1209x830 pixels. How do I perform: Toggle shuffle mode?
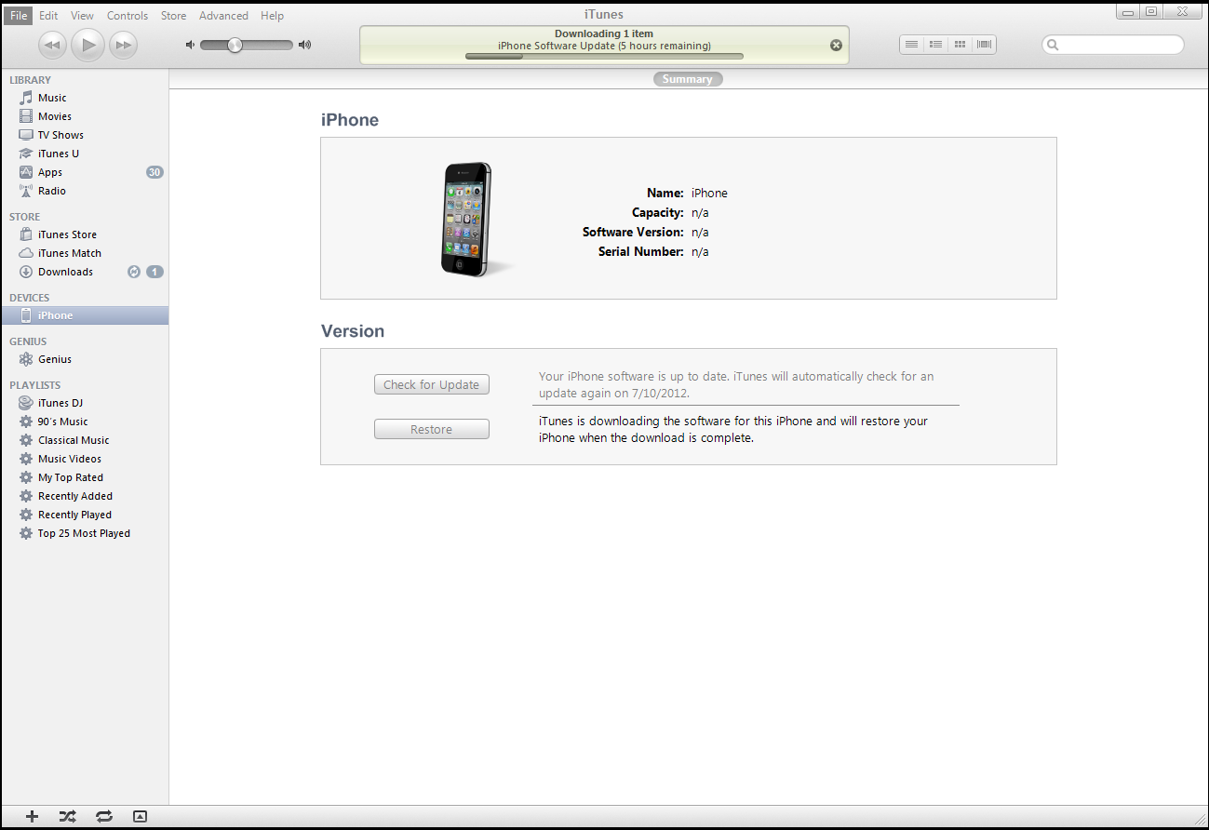(x=68, y=816)
